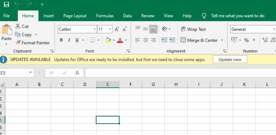
Task: Toggle Wrap Text on selected cell
Action: [193, 29]
